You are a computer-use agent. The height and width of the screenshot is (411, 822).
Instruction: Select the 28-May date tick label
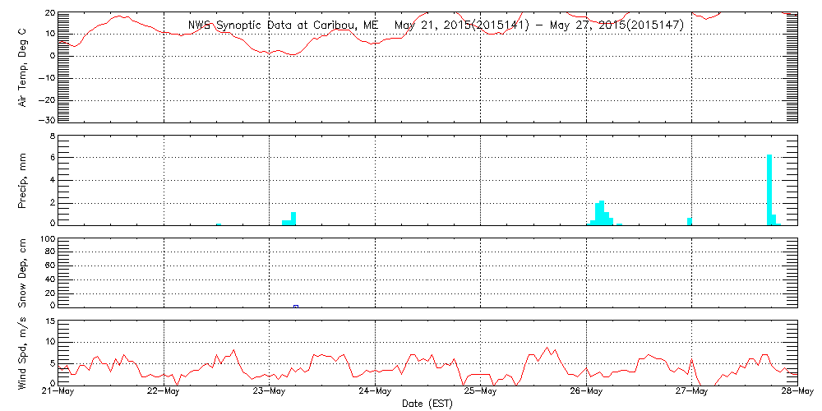pyautogui.click(x=794, y=392)
